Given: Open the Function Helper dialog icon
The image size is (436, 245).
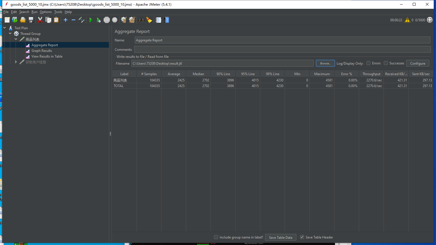Looking at the screenshot, I should [158, 20].
